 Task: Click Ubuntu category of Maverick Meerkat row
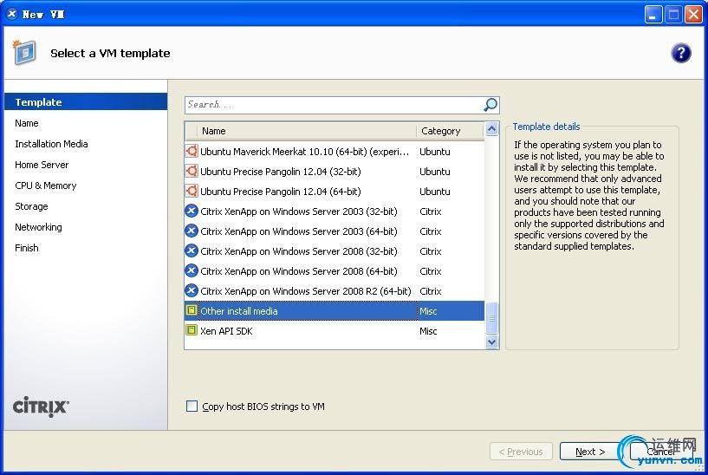click(434, 152)
